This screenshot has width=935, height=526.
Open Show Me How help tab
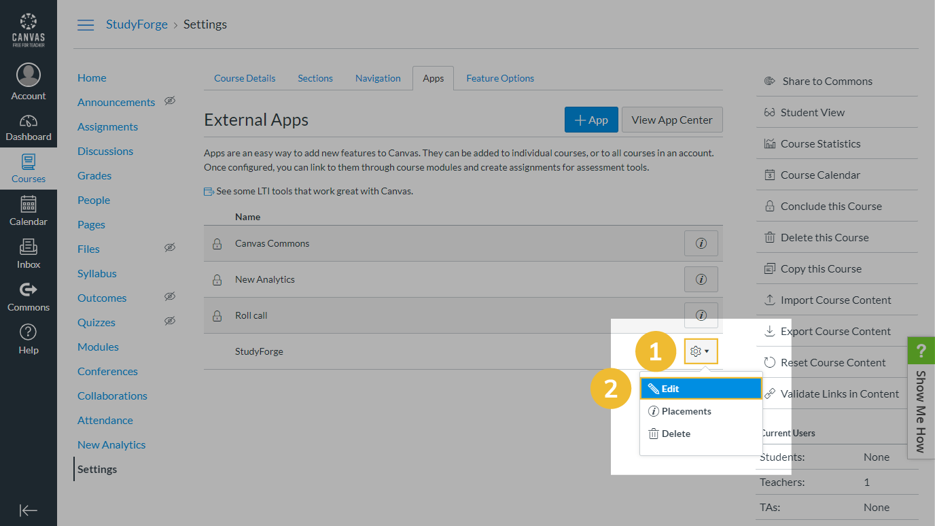tap(921, 398)
